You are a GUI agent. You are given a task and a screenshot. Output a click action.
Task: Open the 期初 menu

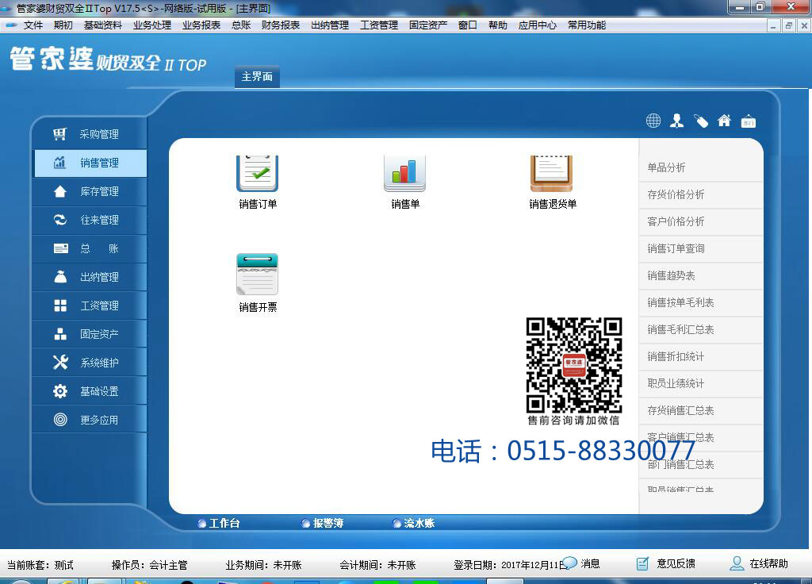pos(63,25)
